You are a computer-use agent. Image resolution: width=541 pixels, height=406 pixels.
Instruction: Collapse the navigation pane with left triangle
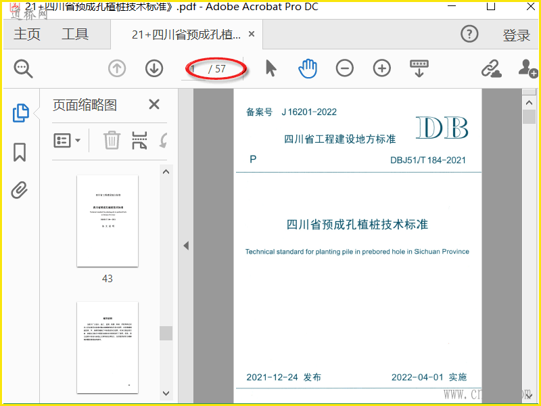[186, 246]
